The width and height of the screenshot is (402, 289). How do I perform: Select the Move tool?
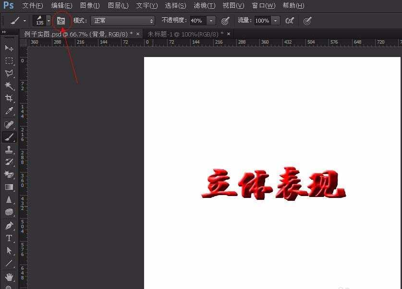coord(9,48)
